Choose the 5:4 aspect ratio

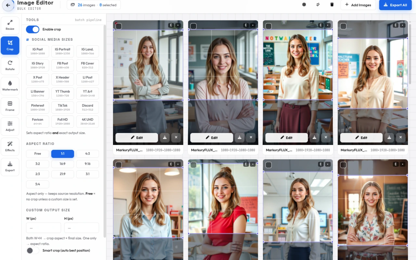pos(38,184)
